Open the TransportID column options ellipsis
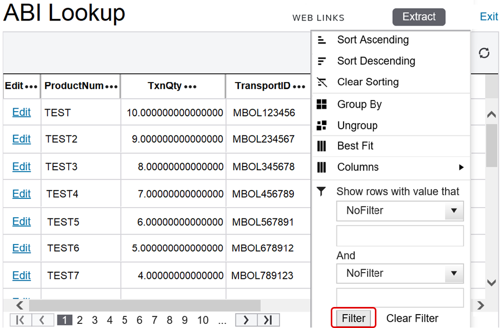The height and width of the screenshot is (328, 500). tap(299, 87)
